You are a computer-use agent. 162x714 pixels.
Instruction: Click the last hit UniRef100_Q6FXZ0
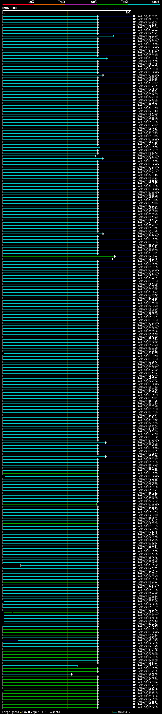pyautogui.click(x=145, y=707)
